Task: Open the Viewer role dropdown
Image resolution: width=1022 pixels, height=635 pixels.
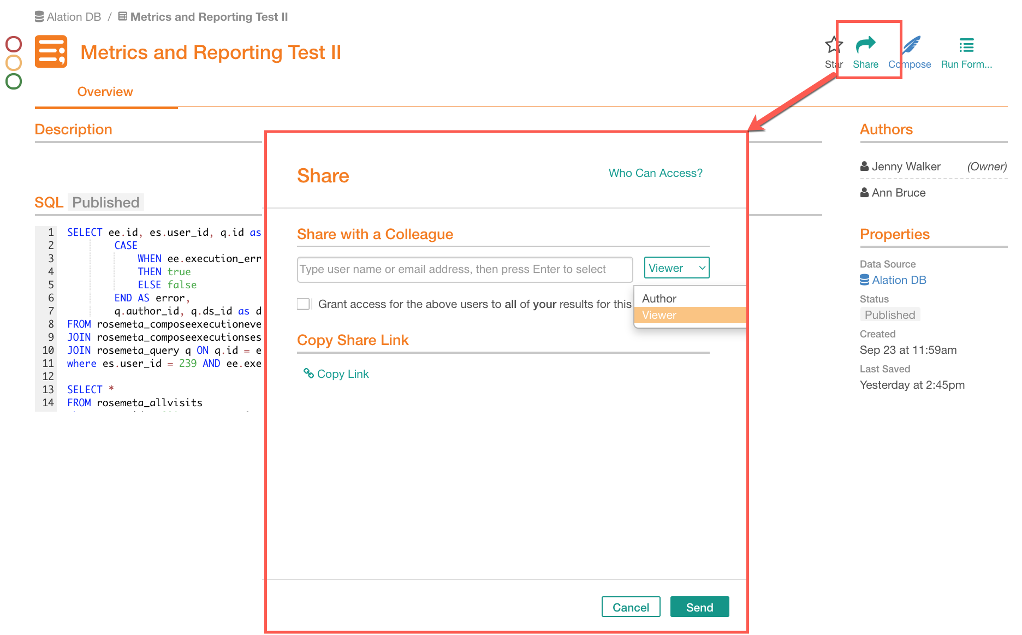Action: pos(676,268)
